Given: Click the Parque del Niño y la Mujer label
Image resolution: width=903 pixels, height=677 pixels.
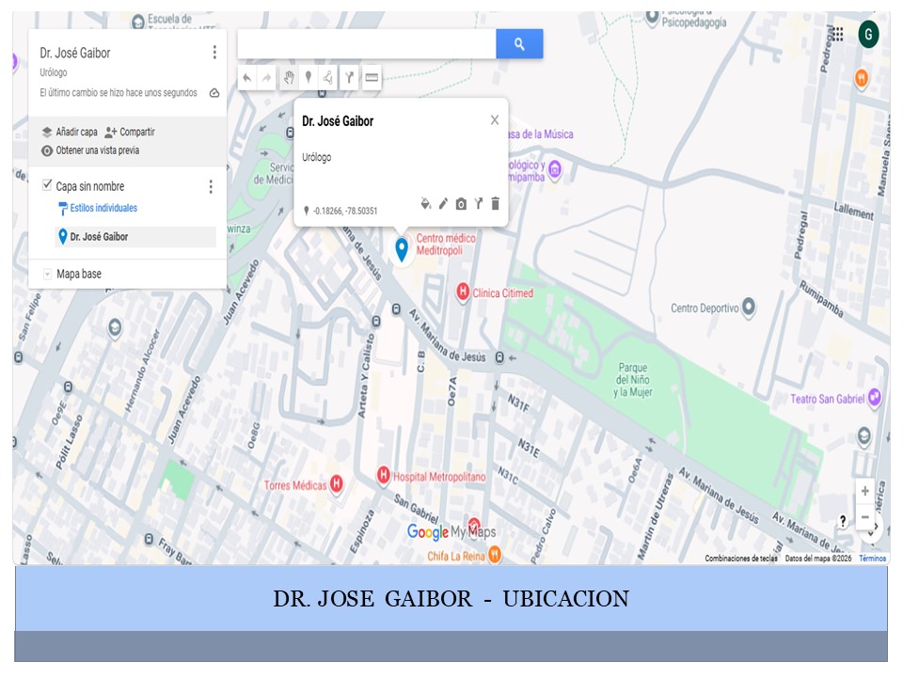Looking at the screenshot, I should point(633,380).
